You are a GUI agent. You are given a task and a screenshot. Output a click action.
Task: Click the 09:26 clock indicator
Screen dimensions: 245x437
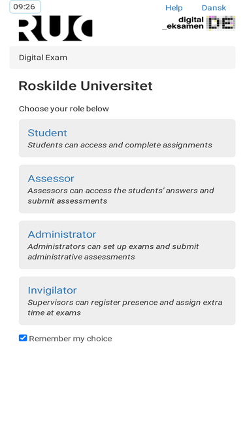(x=25, y=7)
